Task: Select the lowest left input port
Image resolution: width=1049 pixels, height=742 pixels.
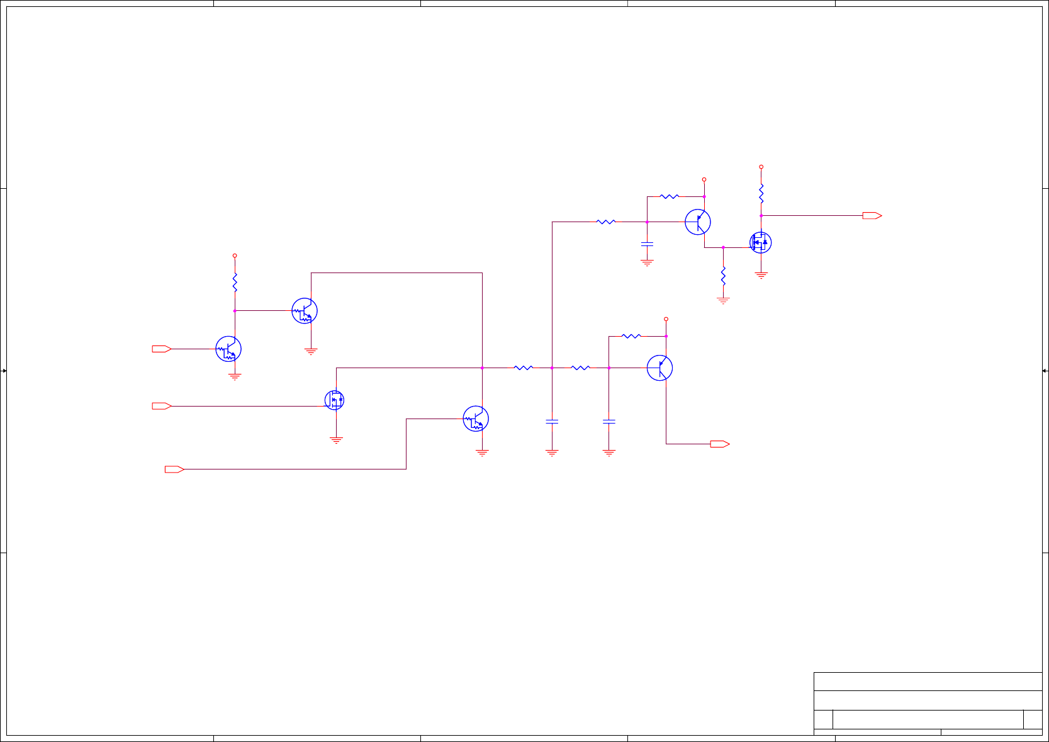Action: pyautogui.click(x=174, y=469)
